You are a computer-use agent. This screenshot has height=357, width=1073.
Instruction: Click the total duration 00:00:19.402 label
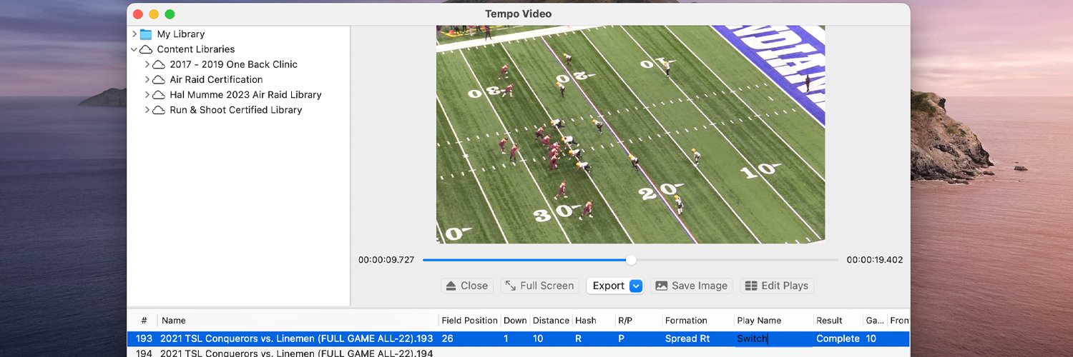point(875,260)
